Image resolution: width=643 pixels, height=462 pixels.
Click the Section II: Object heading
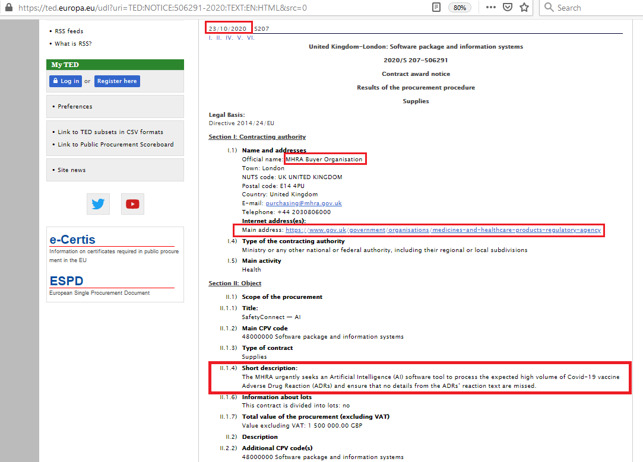[235, 283]
